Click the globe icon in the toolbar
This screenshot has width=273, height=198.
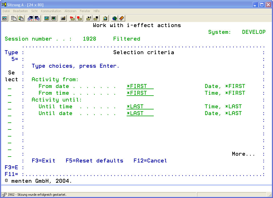pos(114,18)
